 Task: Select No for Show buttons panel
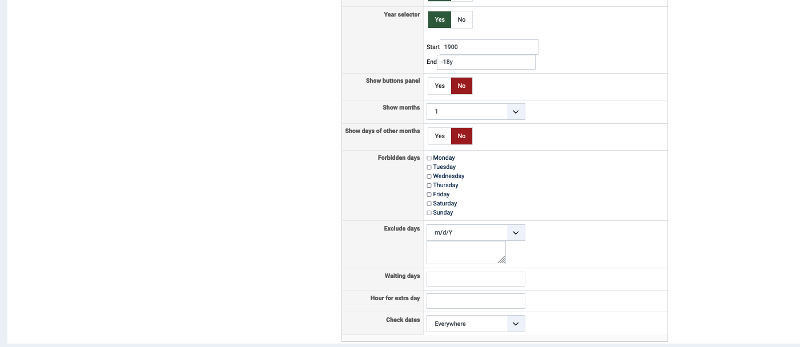(461, 86)
